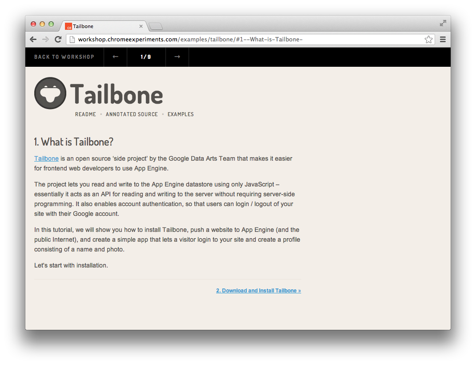Viewport: 476px width, 365px height.
Task: Click the URL address field
Action: 250,40
